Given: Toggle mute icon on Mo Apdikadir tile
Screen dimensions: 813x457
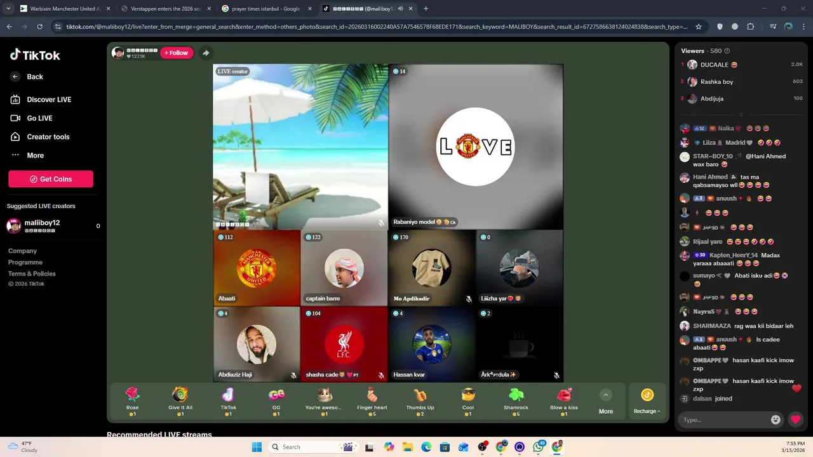Looking at the screenshot, I should click(x=469, y=299).
